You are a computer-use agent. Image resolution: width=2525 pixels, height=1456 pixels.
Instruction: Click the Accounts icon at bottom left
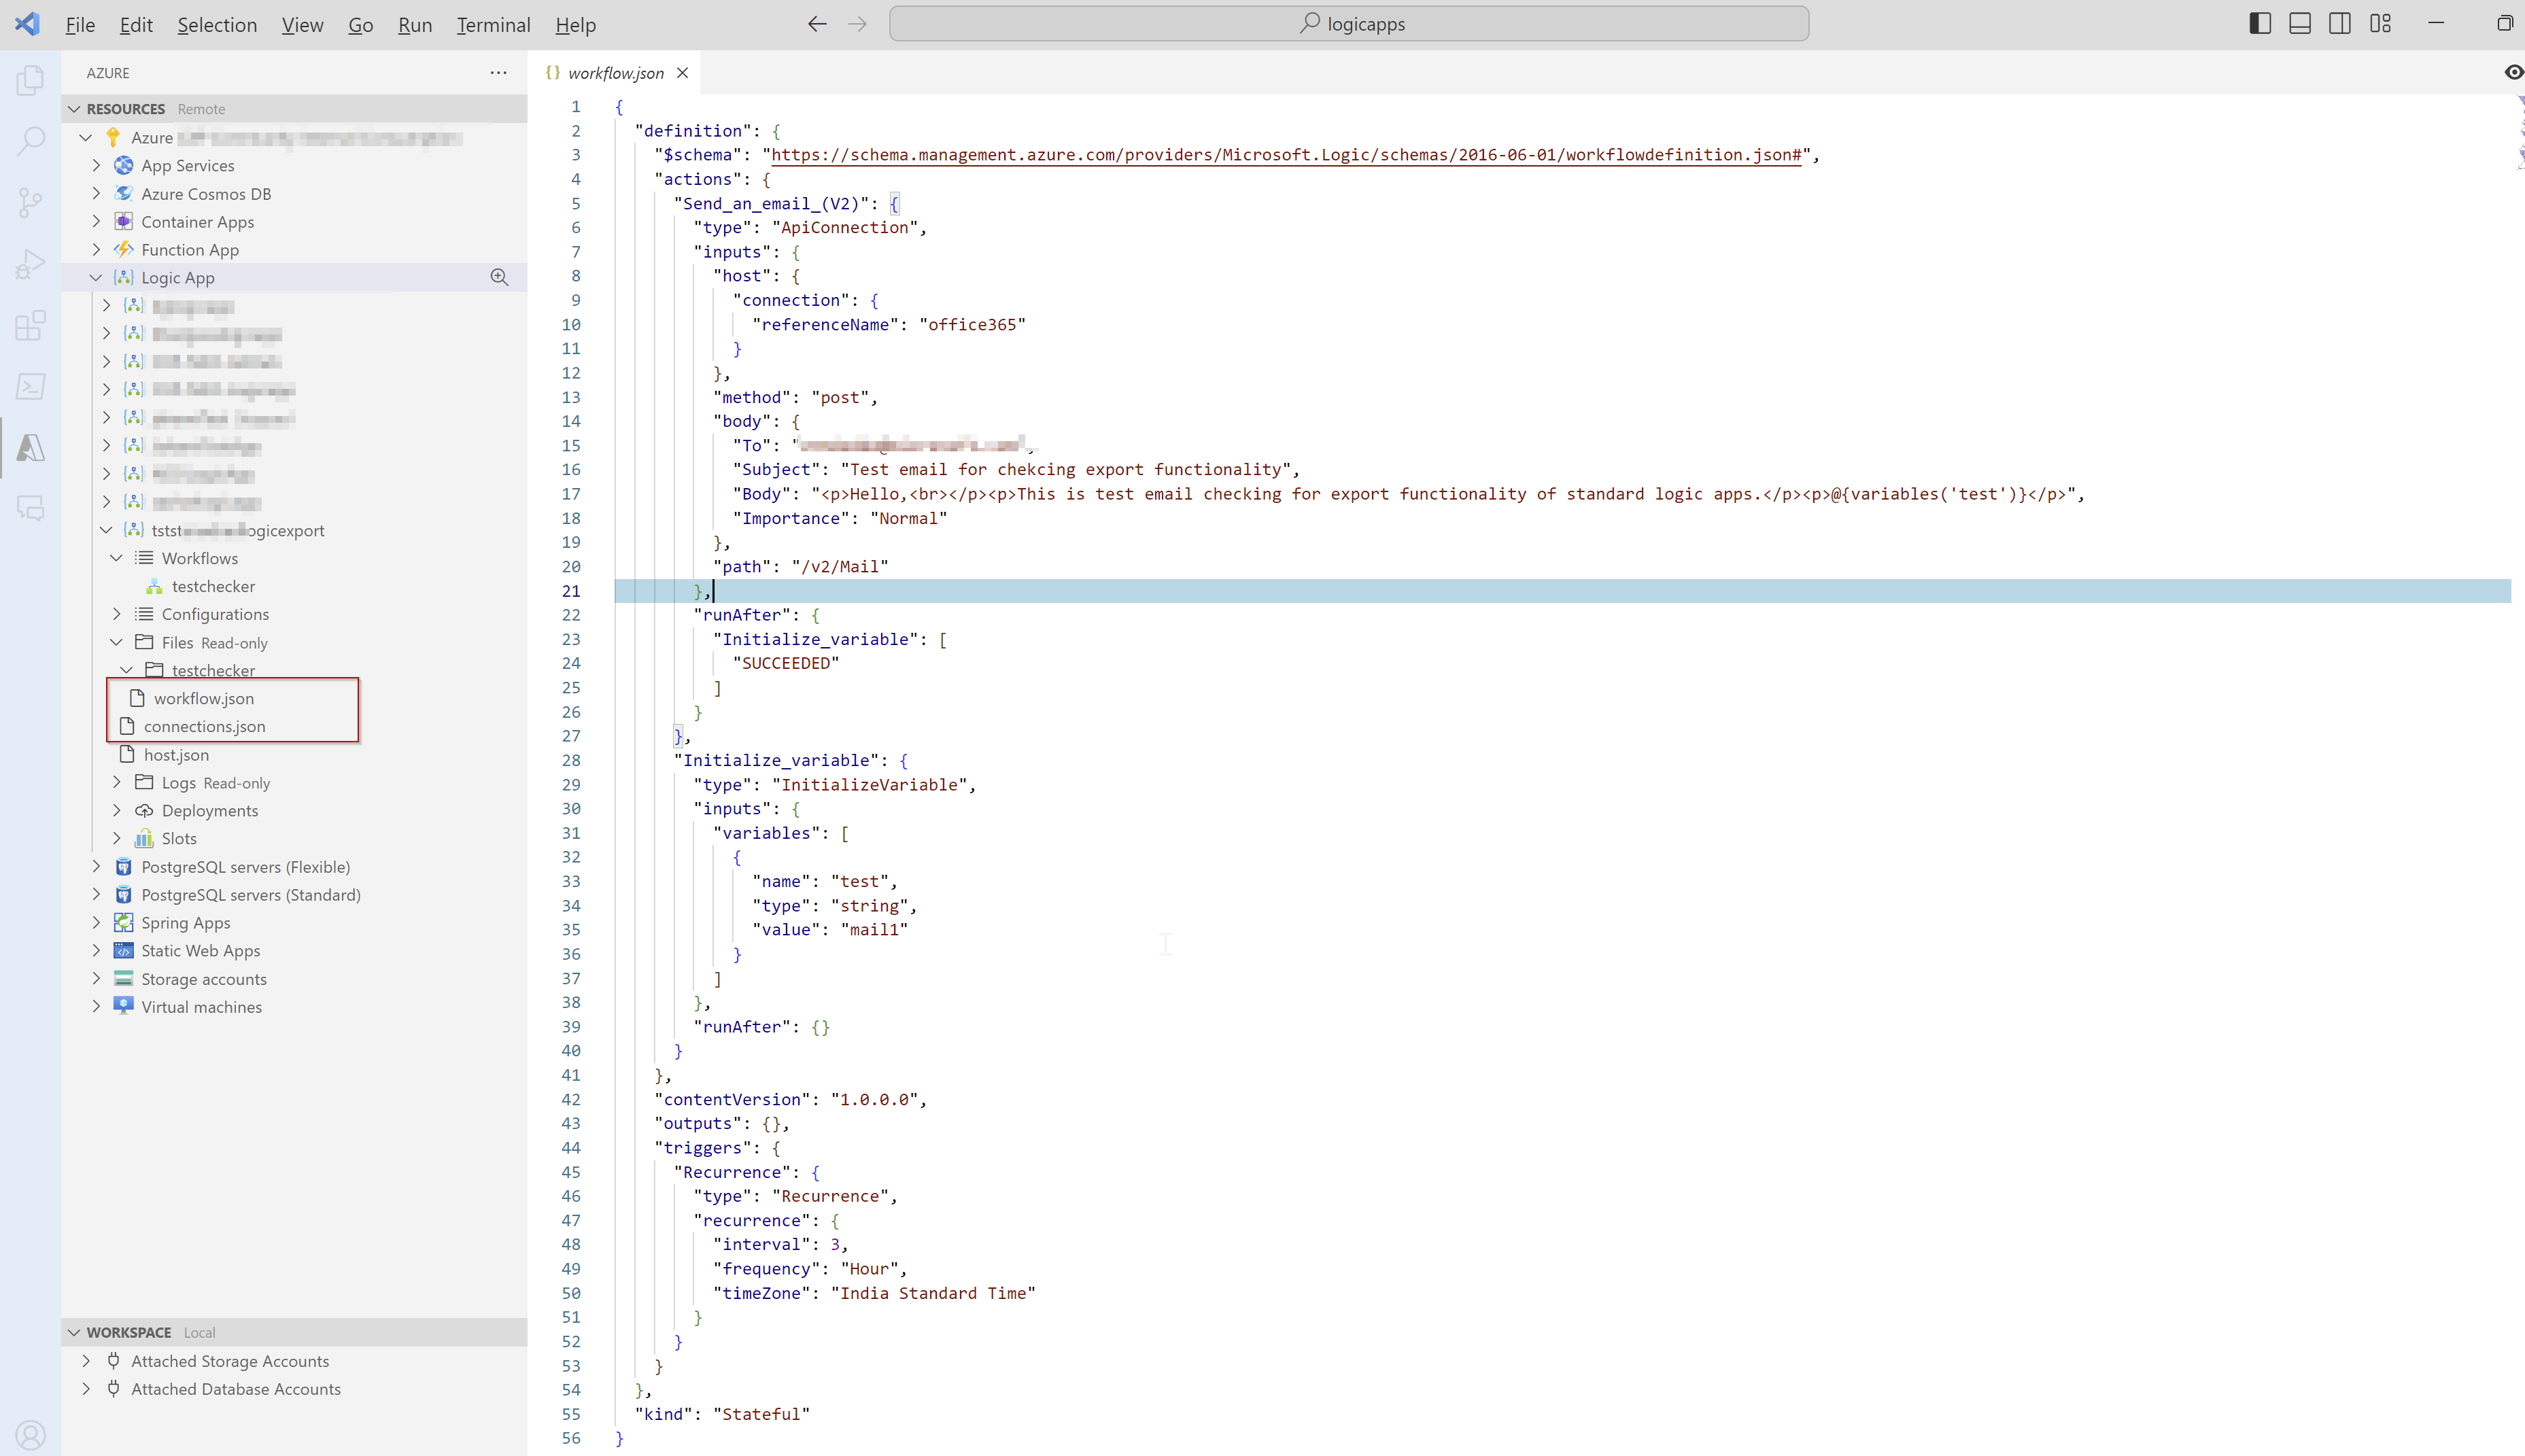pyautogui.click(x=30, y=1435)
